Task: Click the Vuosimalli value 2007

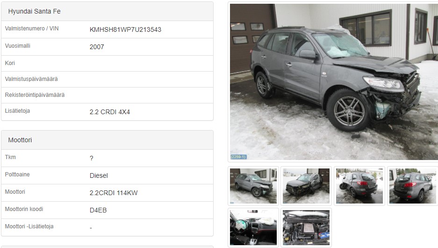Action: 97,47
